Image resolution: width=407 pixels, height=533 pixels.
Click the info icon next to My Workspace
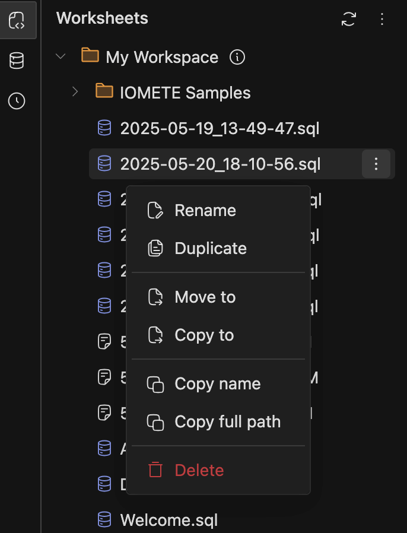coord(237,57)
